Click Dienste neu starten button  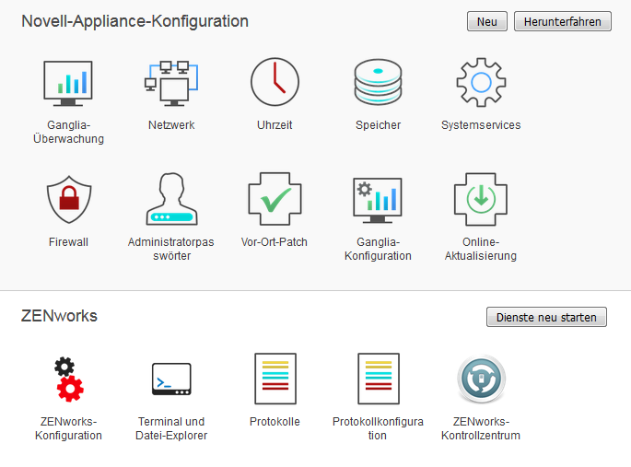(x=546, y=317)
